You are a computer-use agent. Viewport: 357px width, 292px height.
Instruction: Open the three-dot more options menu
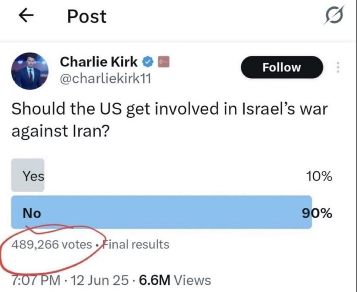[338, 67]
